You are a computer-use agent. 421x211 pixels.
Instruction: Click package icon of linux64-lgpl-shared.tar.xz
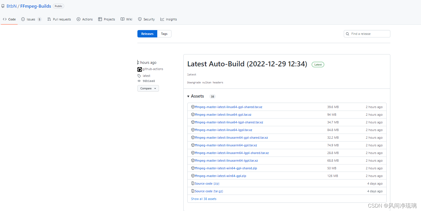point(193,122)
